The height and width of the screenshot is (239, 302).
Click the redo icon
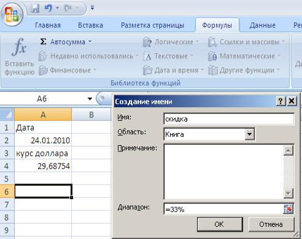pos(68,8)
